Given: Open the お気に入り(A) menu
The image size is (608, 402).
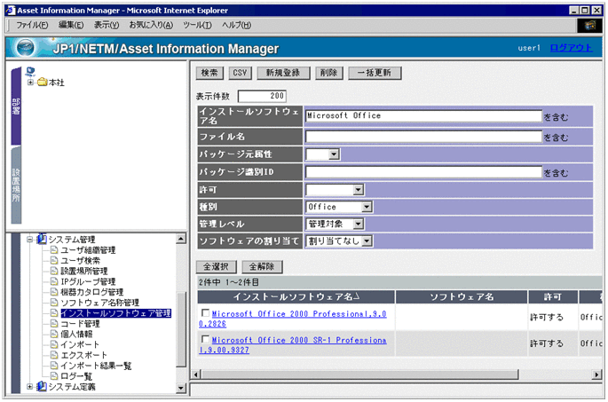Looking at the screenshot, I should pyautogui.click(x=151, y=25).
